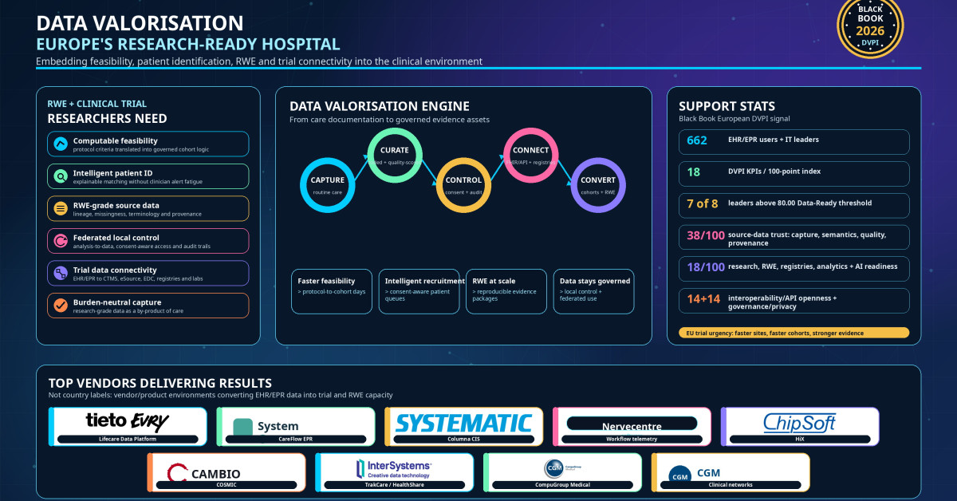Click the CAPTURE circle in the engine

[x=328, y=184]
